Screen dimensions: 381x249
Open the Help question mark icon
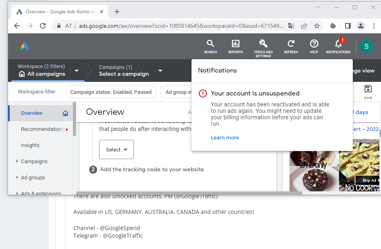tap(314, 46)
